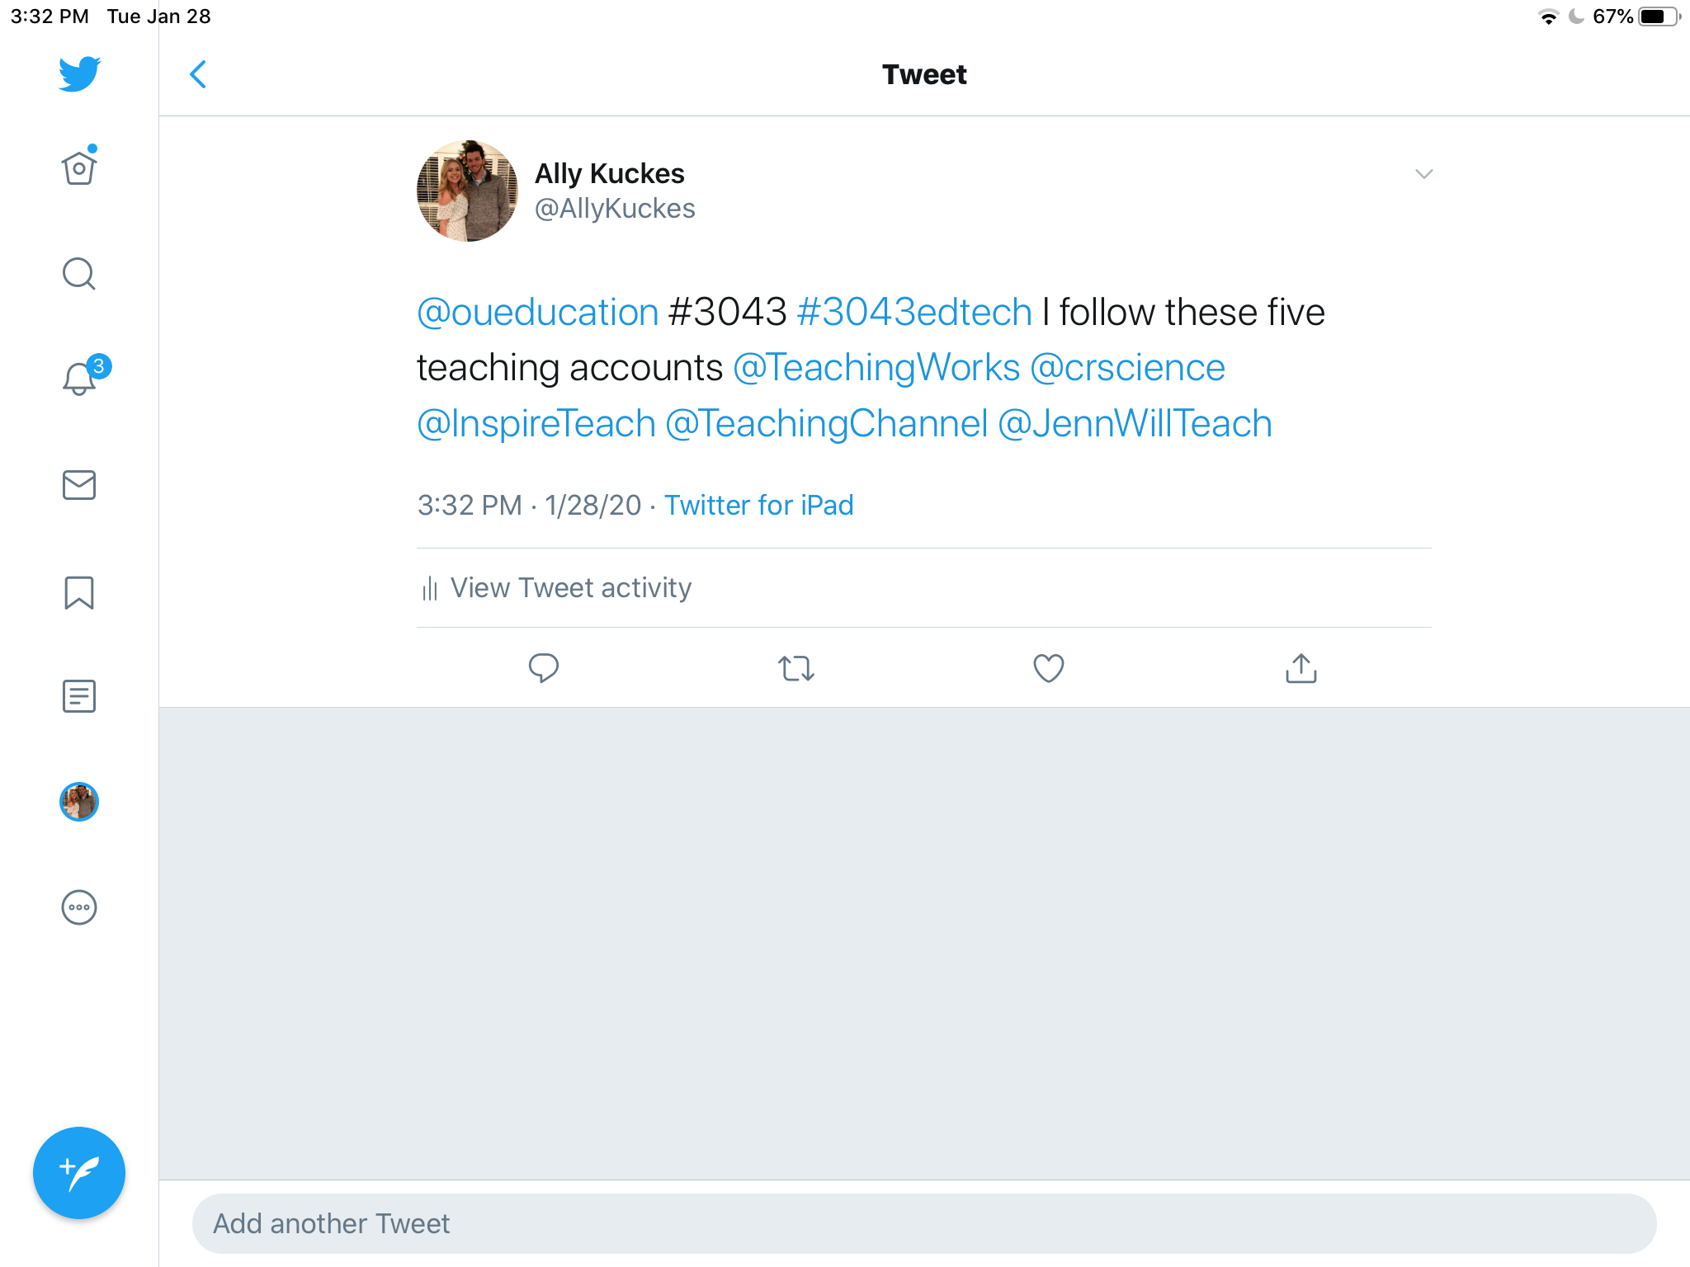Compose a new tweet with blue button

[79, 1173]
